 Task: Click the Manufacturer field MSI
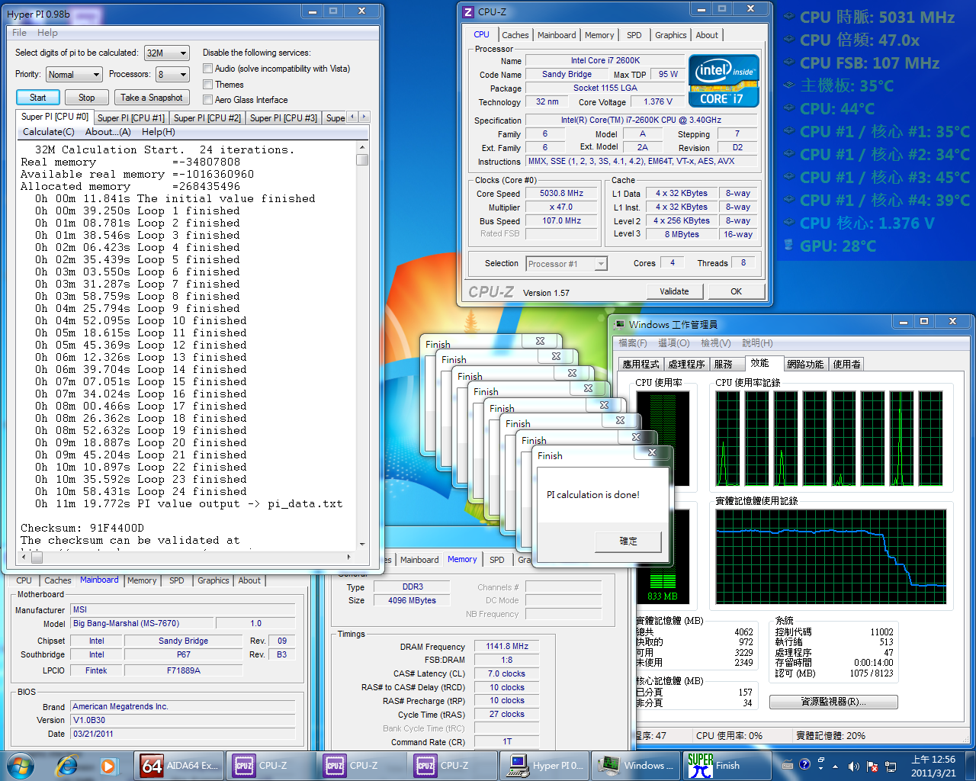point(183,609)
